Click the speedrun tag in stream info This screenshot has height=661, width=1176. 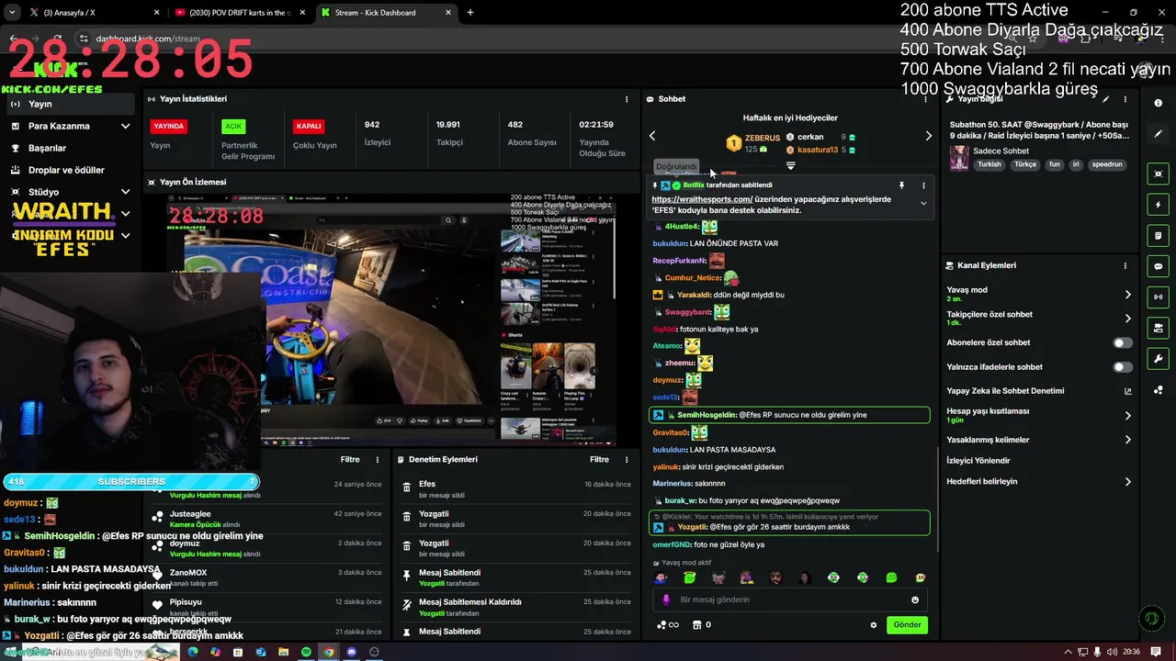[x=1107, y=164]
